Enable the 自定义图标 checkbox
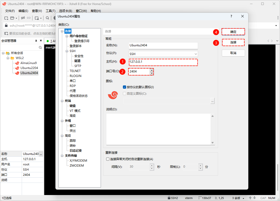This screenshot has height=201, width=280. (124, 93)
